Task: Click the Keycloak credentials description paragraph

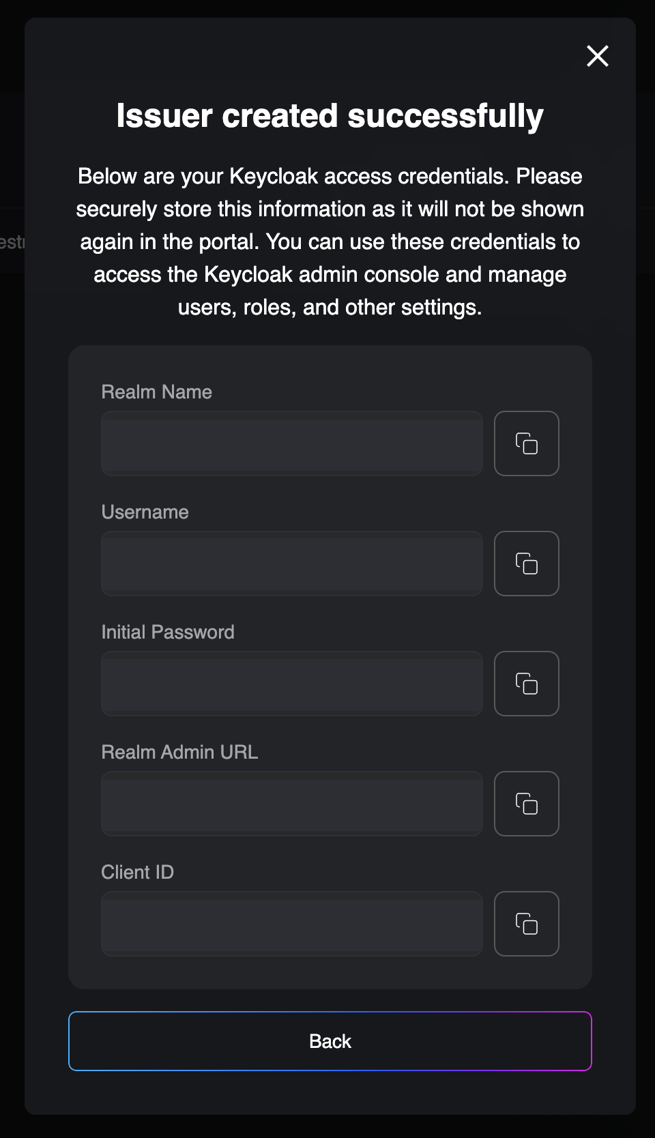Action: click(330, 242)
